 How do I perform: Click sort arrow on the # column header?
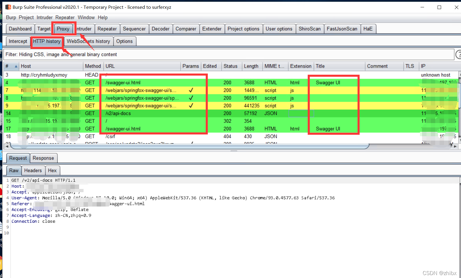(16, 66)
